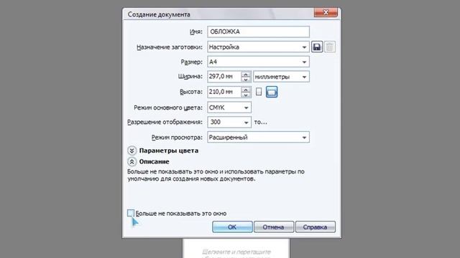Expand the Параметры цвета section
Screen dimensions: 460x258
[x=132, y=150]
